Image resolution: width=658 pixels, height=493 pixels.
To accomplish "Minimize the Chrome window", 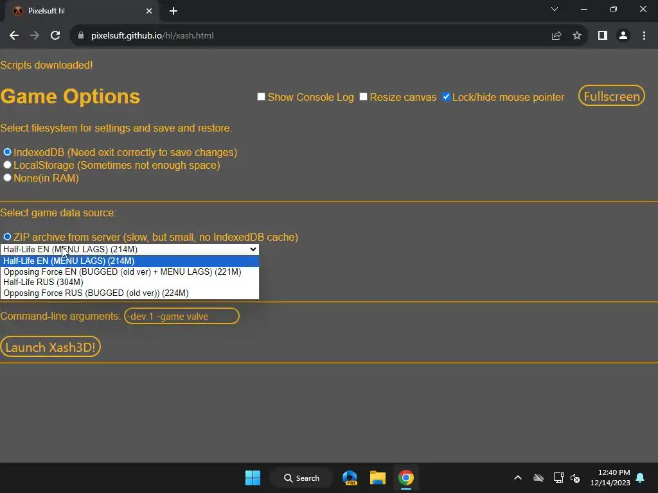I will pos(584,9).
